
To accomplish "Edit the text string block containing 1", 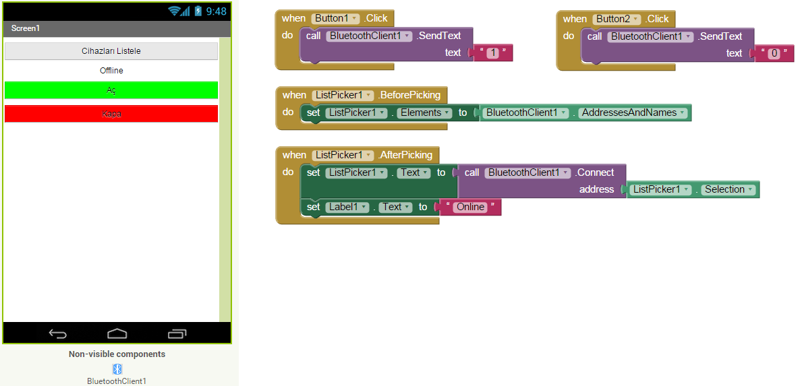I will click(492, 53).
